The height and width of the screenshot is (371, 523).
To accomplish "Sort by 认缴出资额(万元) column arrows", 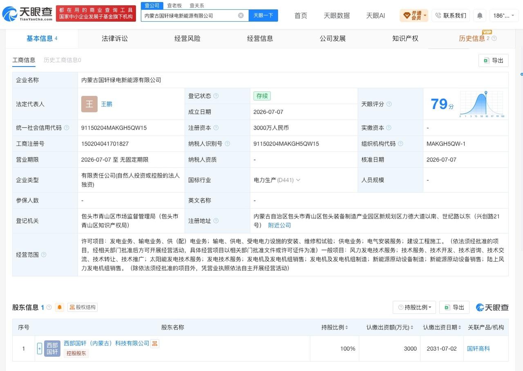I will click(x=412, y=328).
